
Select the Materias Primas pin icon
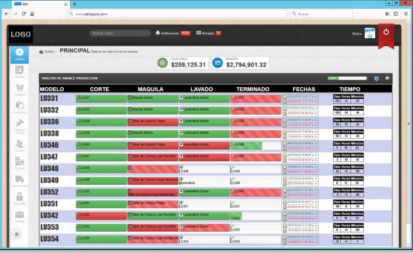click(19, 125)
